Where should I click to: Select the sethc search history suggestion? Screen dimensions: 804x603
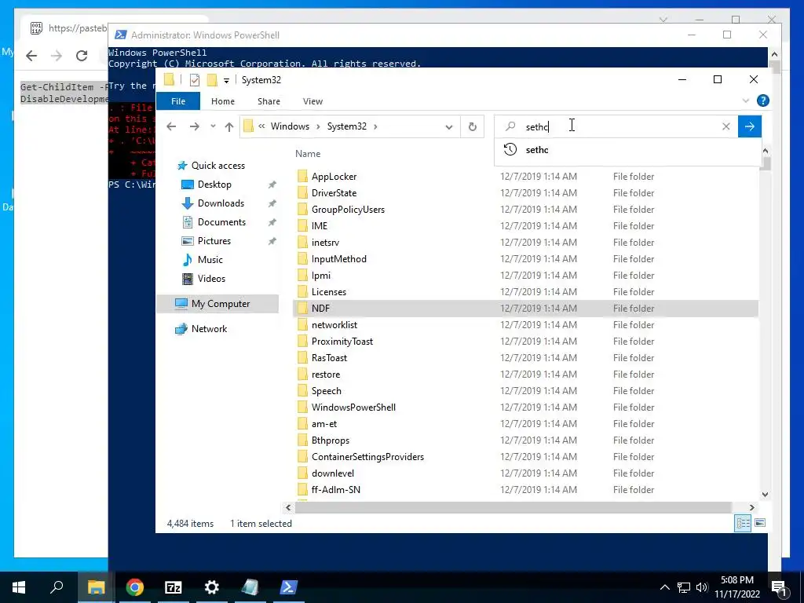(x=628, y=150)
